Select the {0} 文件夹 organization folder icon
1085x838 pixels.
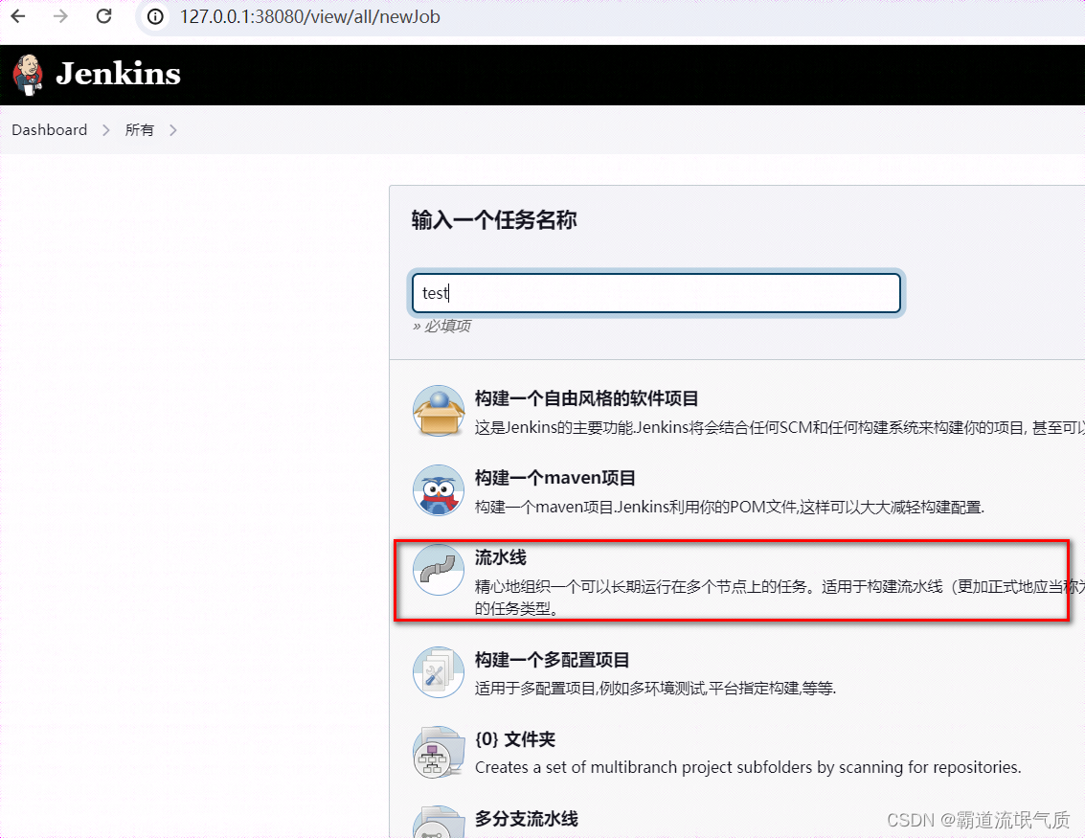[439, 752]
